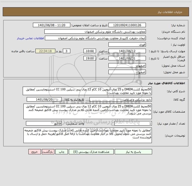Select the شماره نیاز field 1201092411000126
Image resolution: width=192 pixels, height=186 pixels.
click(x=127, y=25)
